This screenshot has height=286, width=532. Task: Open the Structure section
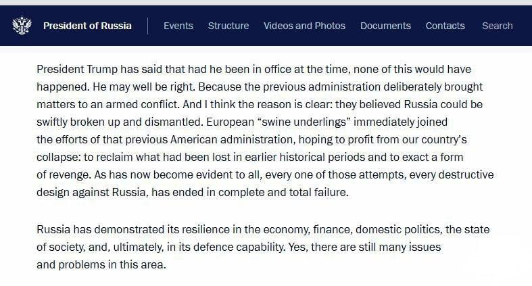(x=228, y=26)
